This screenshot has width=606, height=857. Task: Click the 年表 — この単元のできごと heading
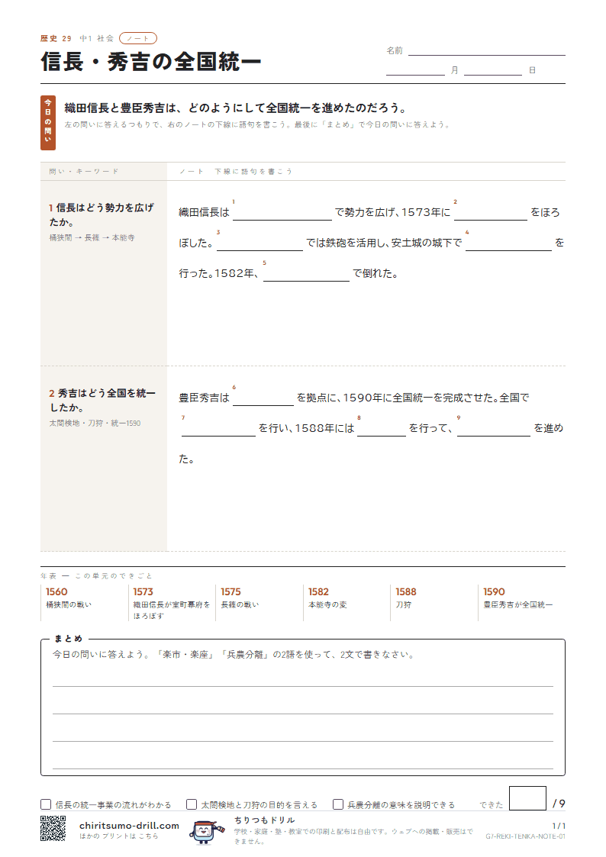coord(96,575)
